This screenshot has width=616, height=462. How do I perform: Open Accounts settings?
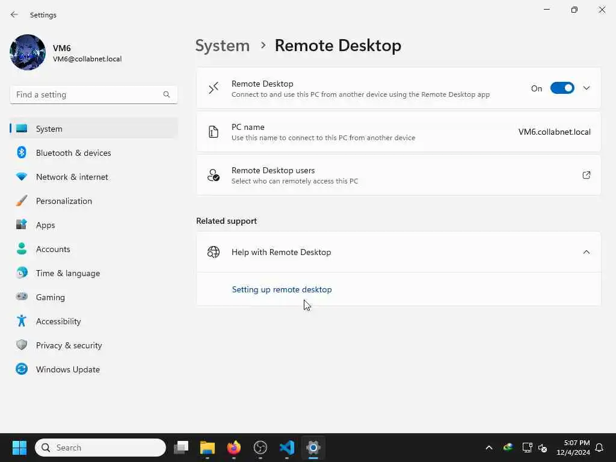(x=93, y=249)
